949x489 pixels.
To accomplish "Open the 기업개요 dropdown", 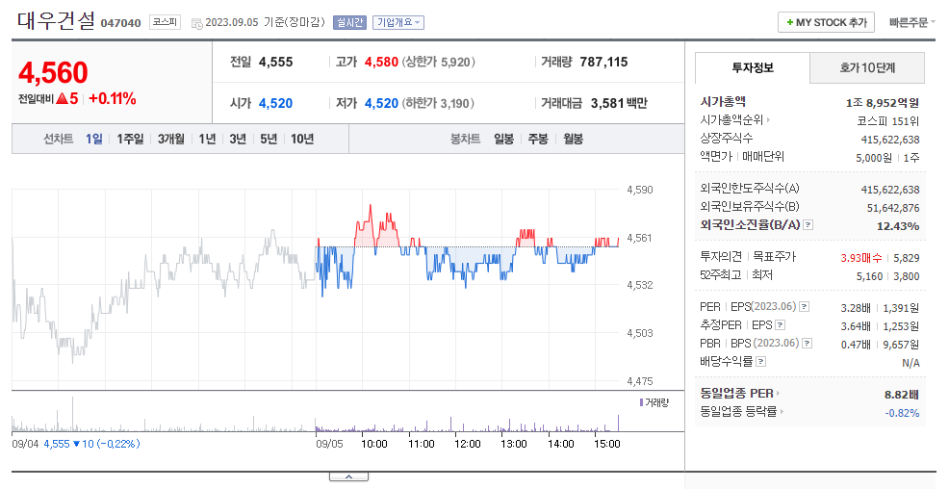I will 398,22.
